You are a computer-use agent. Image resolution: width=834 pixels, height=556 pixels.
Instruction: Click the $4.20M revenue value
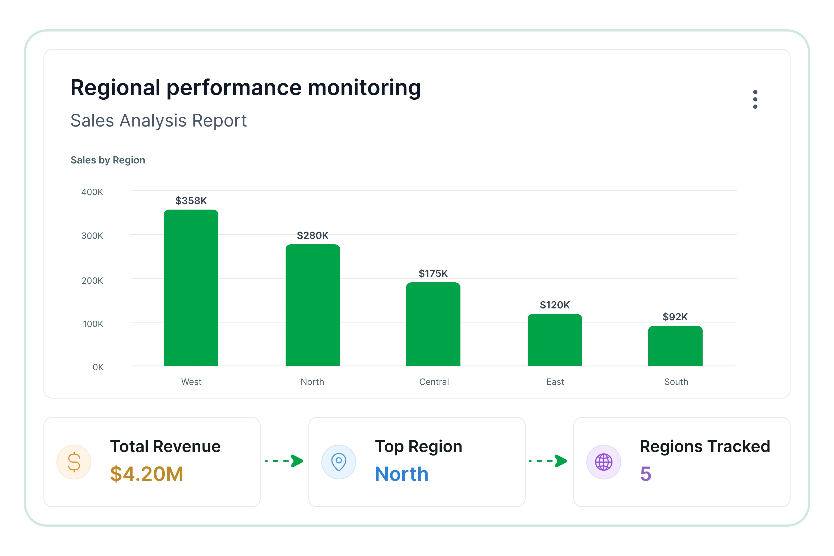(146, 474)
